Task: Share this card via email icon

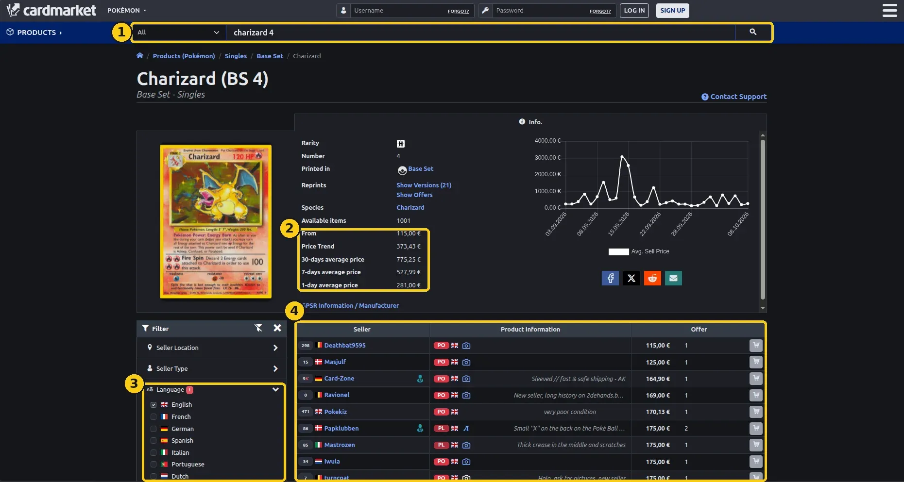Action: [x=673, y=278]
